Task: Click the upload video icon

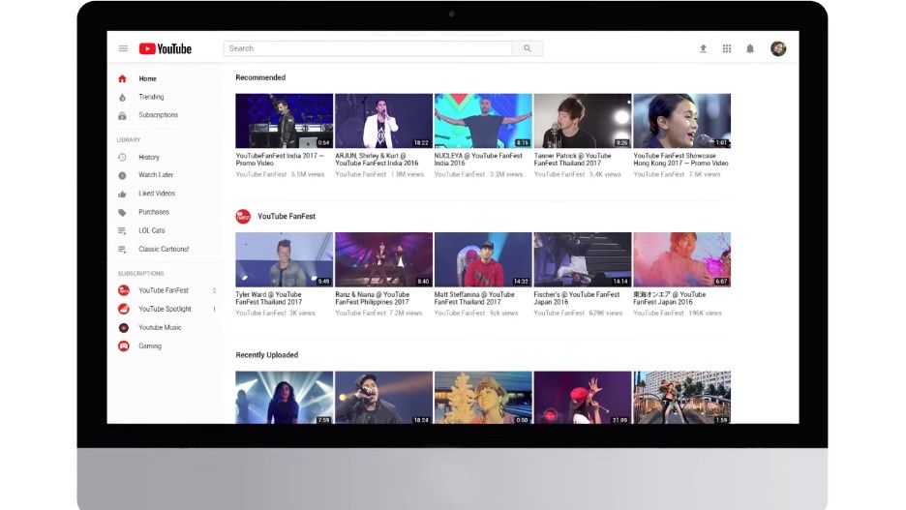Action: pos(703,48)
